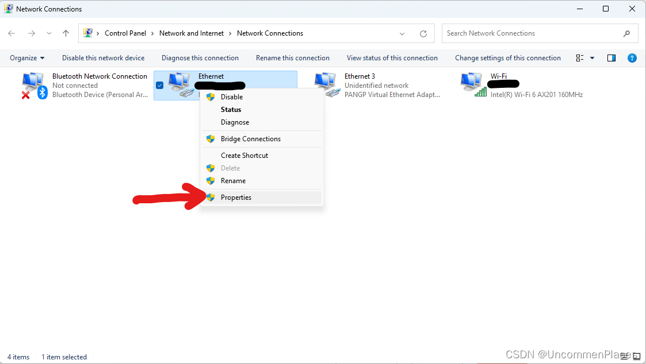Screen dimensions: 646x364
Task: Click the Not connected status text
Action: coord(75,86)
